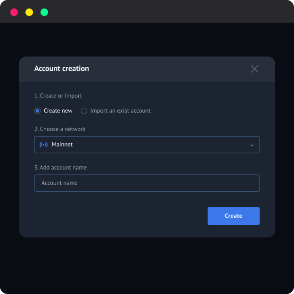Click the green maximize window dot
The width and height of the screenshot is (294, 294).
(x=44, y=12)
